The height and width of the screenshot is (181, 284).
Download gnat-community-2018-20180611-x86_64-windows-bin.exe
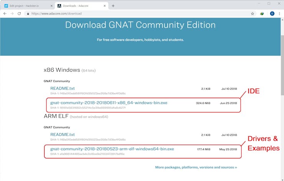109,103
